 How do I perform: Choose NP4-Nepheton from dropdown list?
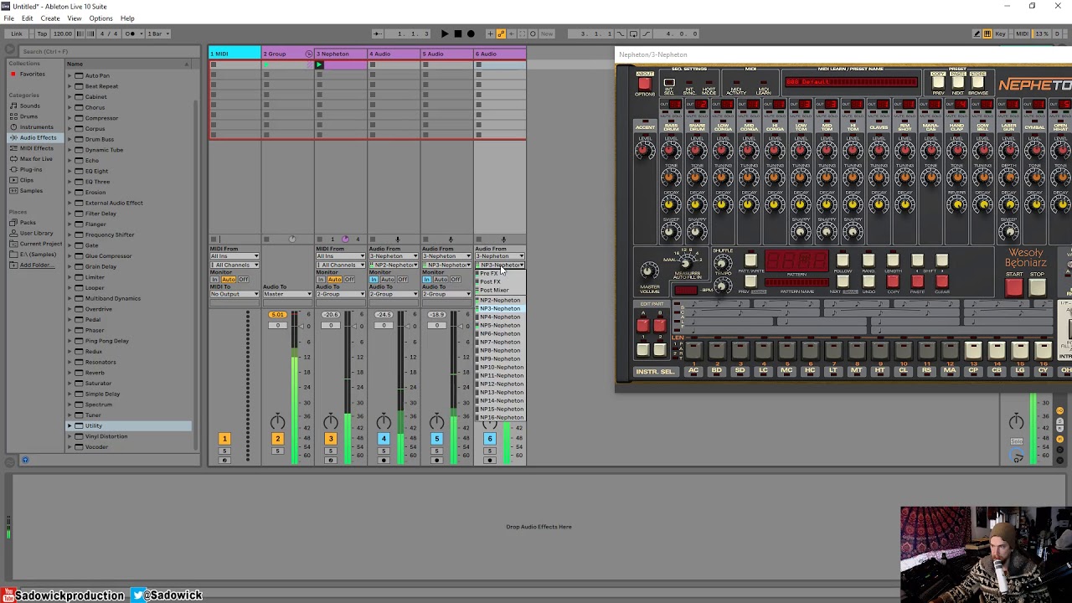(500, 317)
